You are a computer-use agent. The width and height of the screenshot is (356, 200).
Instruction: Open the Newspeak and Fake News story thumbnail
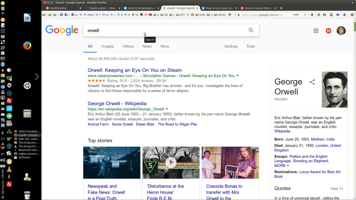(112, 163)
